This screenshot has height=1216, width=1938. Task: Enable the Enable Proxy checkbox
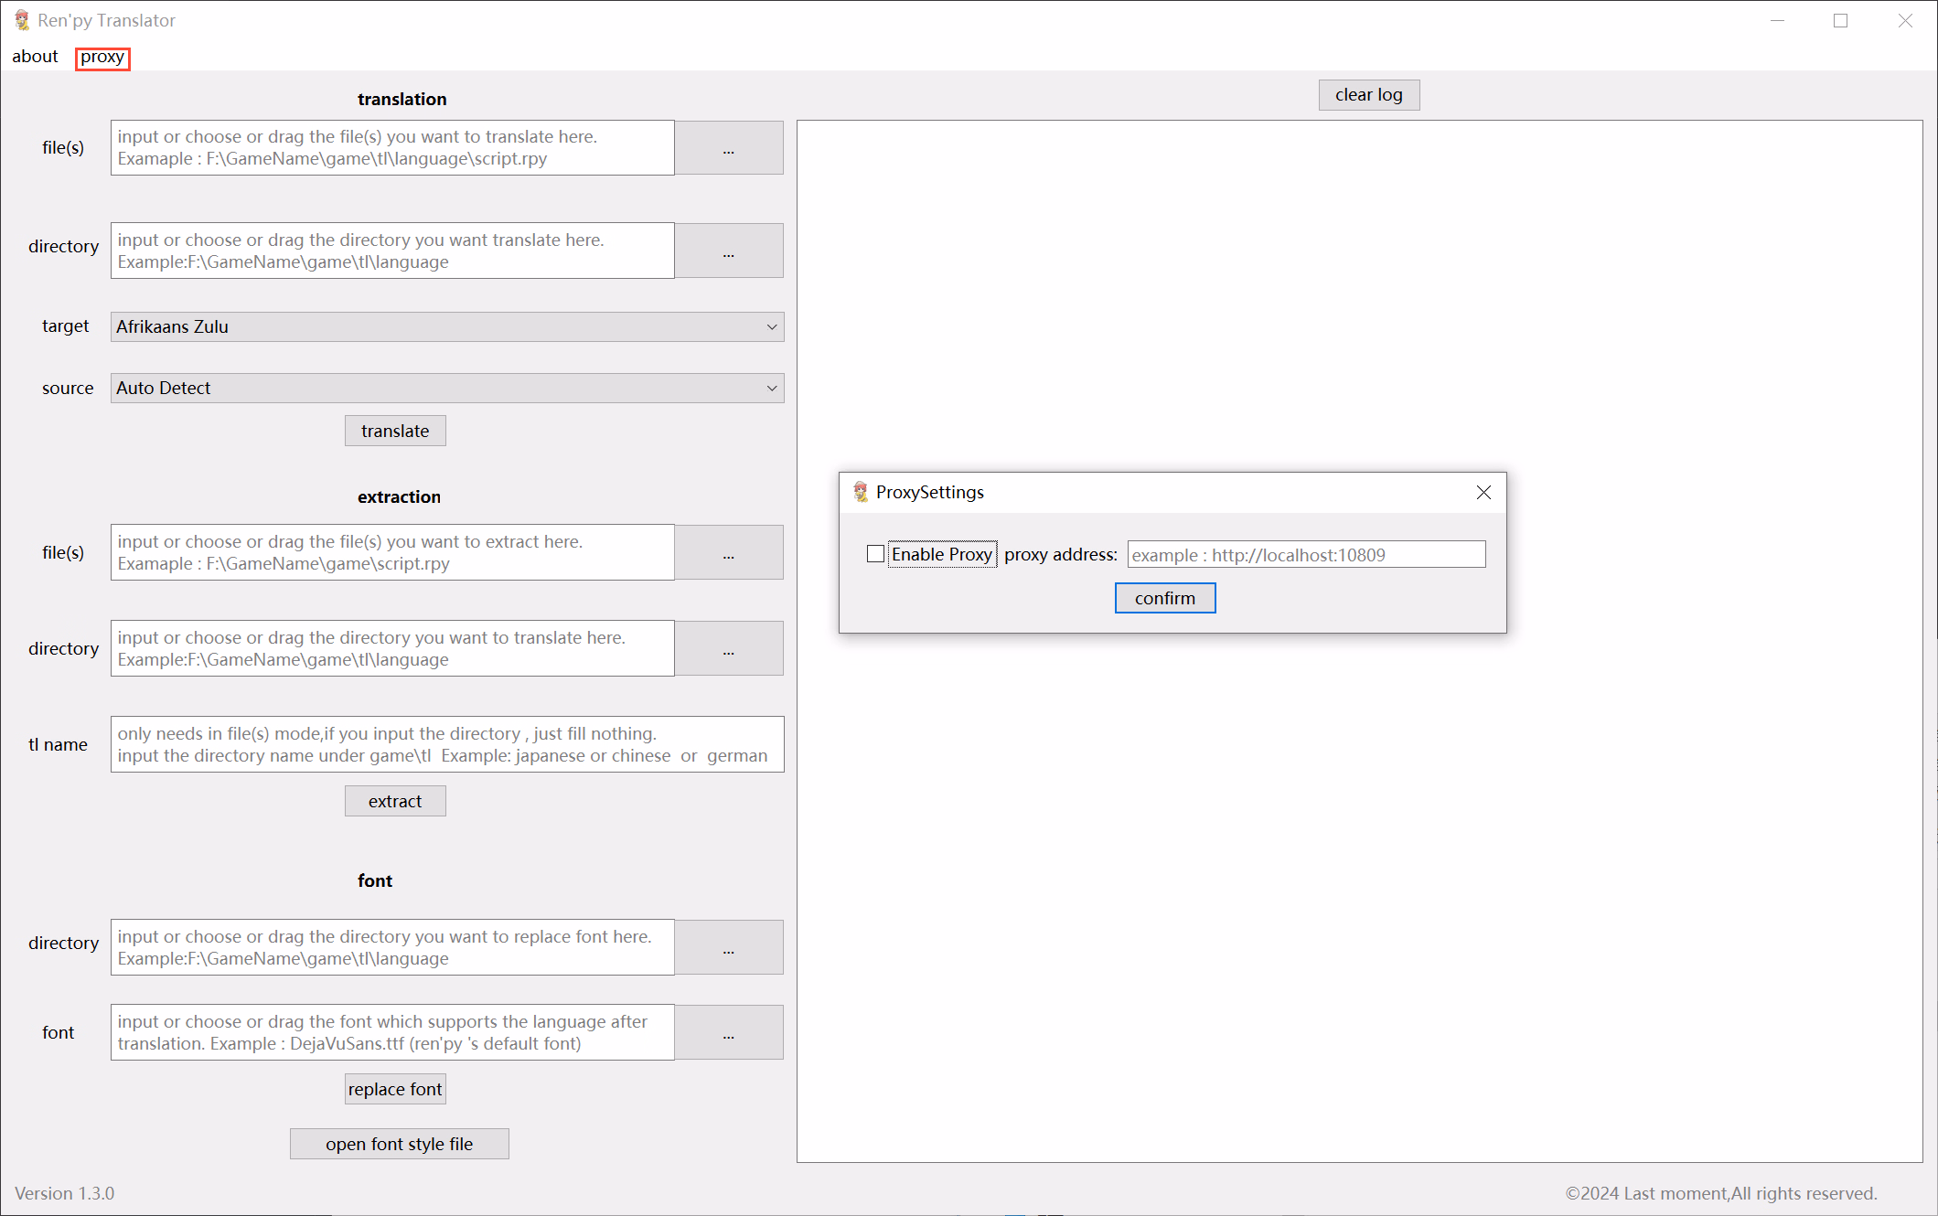coord(875,554)
